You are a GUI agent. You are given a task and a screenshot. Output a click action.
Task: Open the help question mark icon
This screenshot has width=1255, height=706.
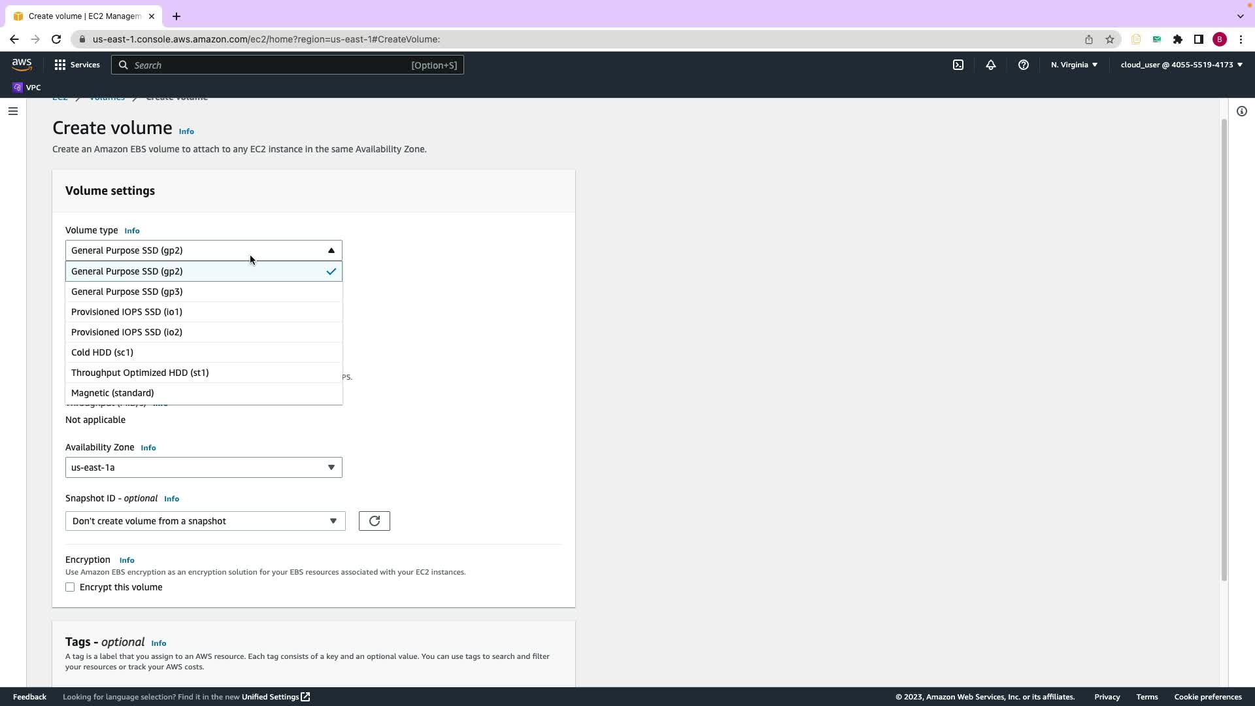(1023, 65)
